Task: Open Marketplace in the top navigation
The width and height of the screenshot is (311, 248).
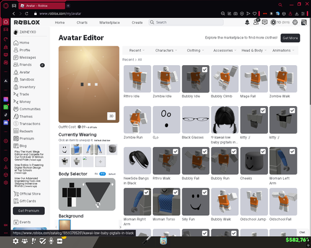Action: click(109, 22)
